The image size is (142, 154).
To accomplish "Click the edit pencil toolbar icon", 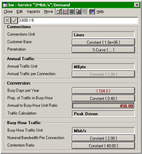I will click(59, 12).
